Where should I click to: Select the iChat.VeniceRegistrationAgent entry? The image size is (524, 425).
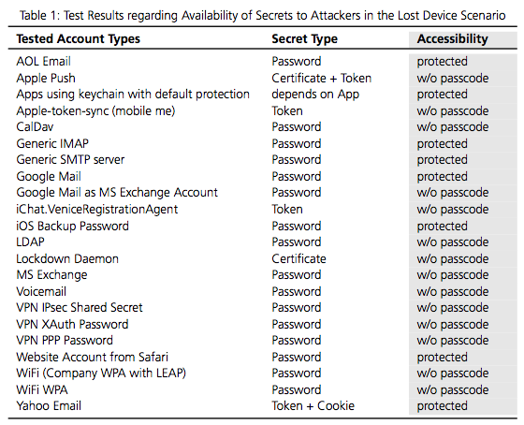[x=97, y=210]
